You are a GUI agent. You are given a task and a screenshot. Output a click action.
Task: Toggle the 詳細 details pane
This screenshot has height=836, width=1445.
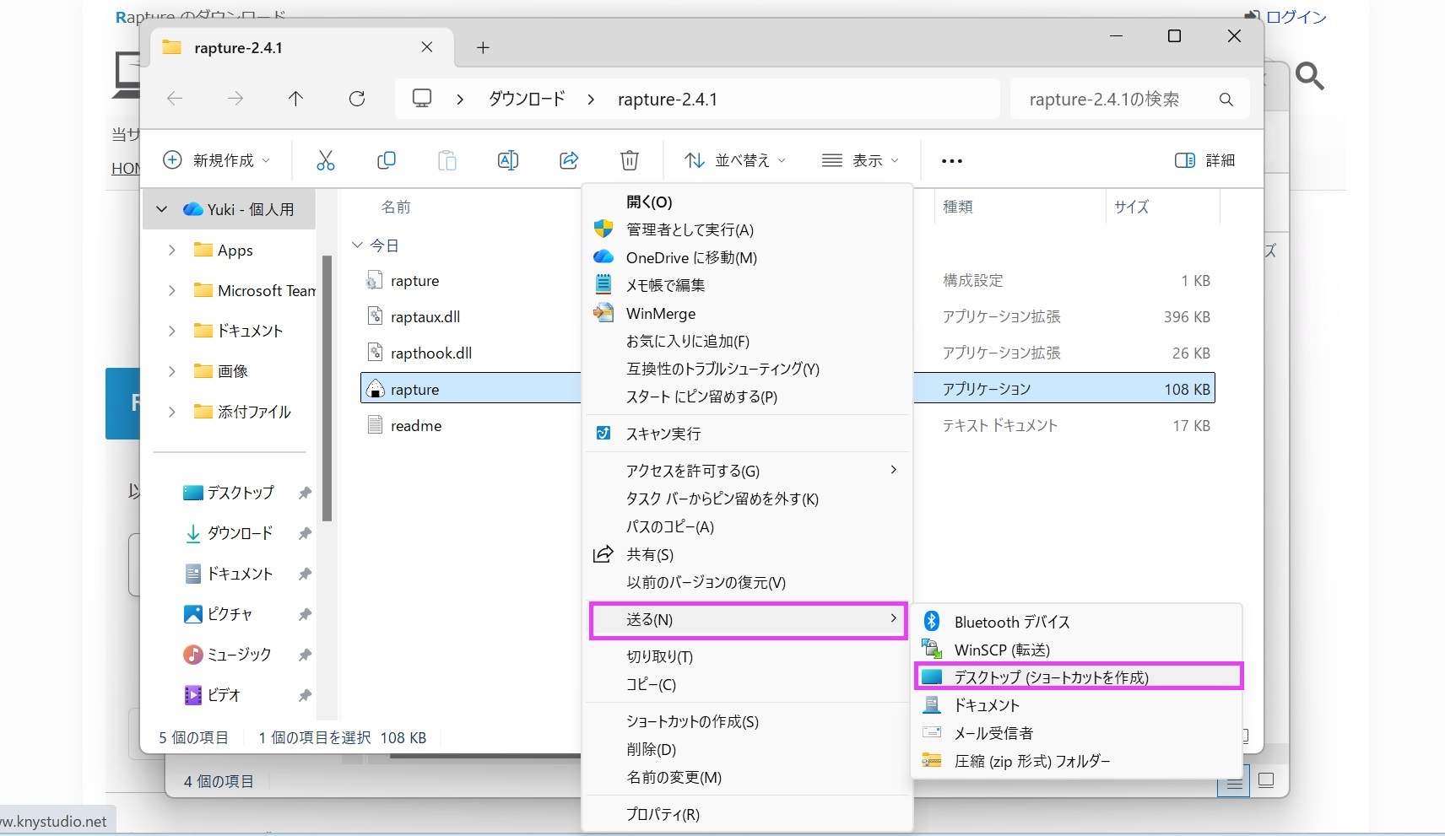(x=1204, y=160)
